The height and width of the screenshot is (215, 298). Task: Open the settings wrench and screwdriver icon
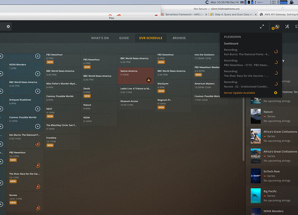click(287, 27)
